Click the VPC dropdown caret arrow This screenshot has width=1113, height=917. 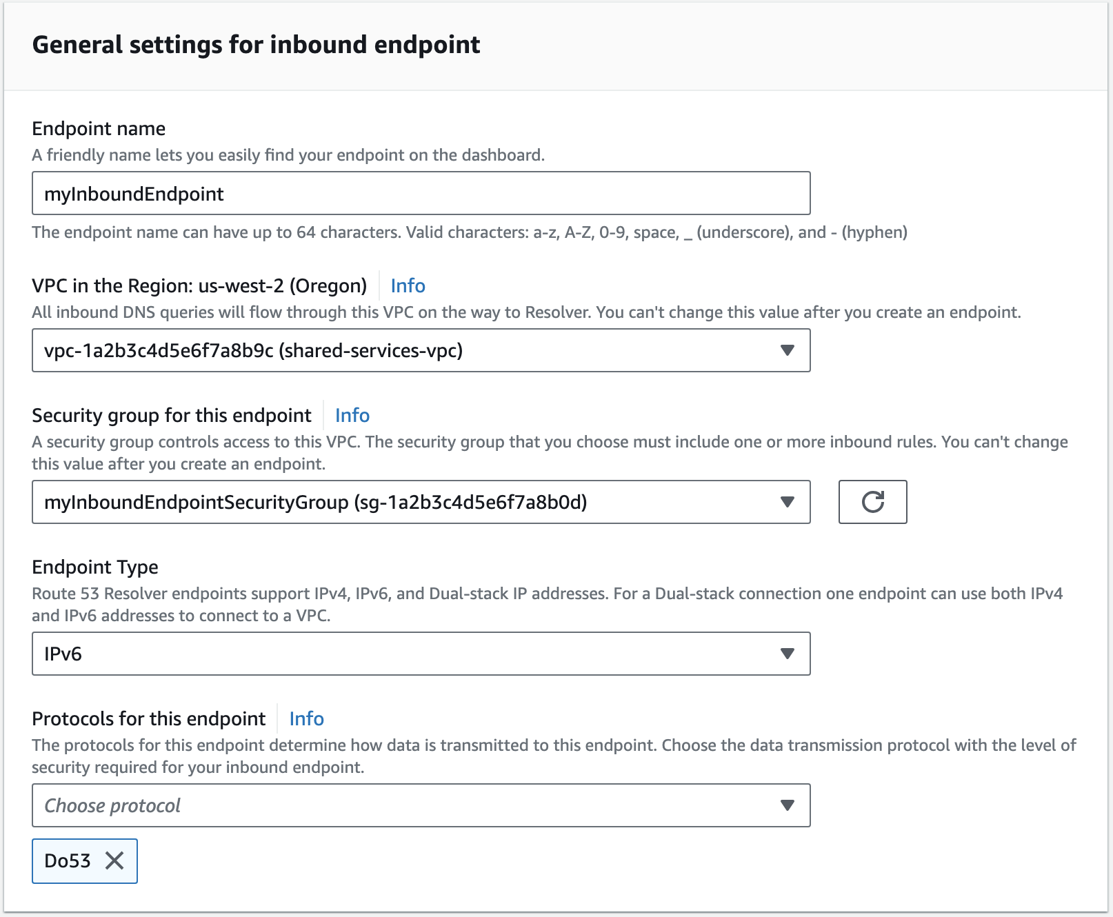[786, 350]
